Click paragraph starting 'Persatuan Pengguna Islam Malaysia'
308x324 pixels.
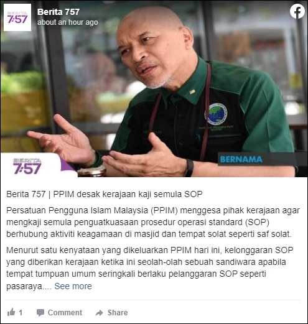click(x=153, y=222)
